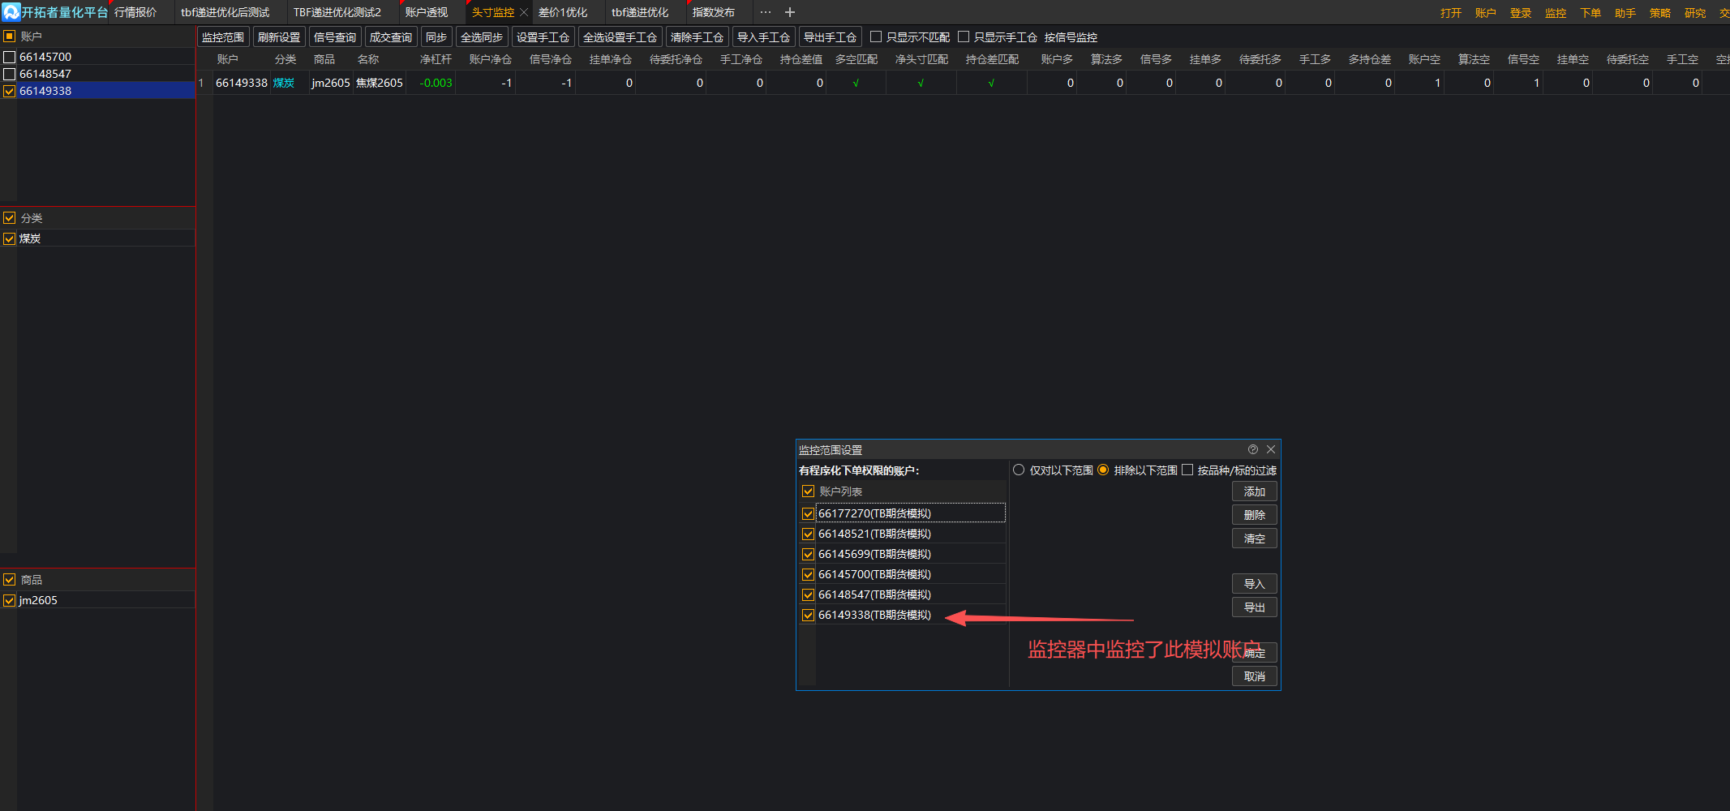Click 取消 to cancel the dialog
This screenshot has height=811, width=1730.
point(1254,676)
